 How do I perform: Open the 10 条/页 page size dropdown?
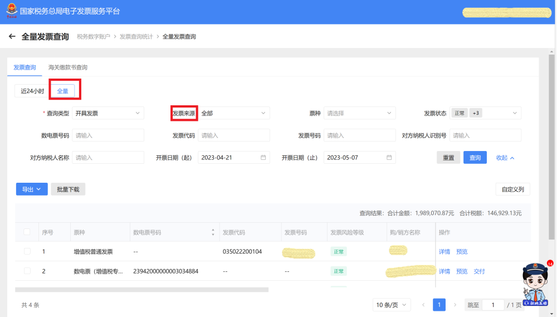pyautogui.click(x=392, y=305)
